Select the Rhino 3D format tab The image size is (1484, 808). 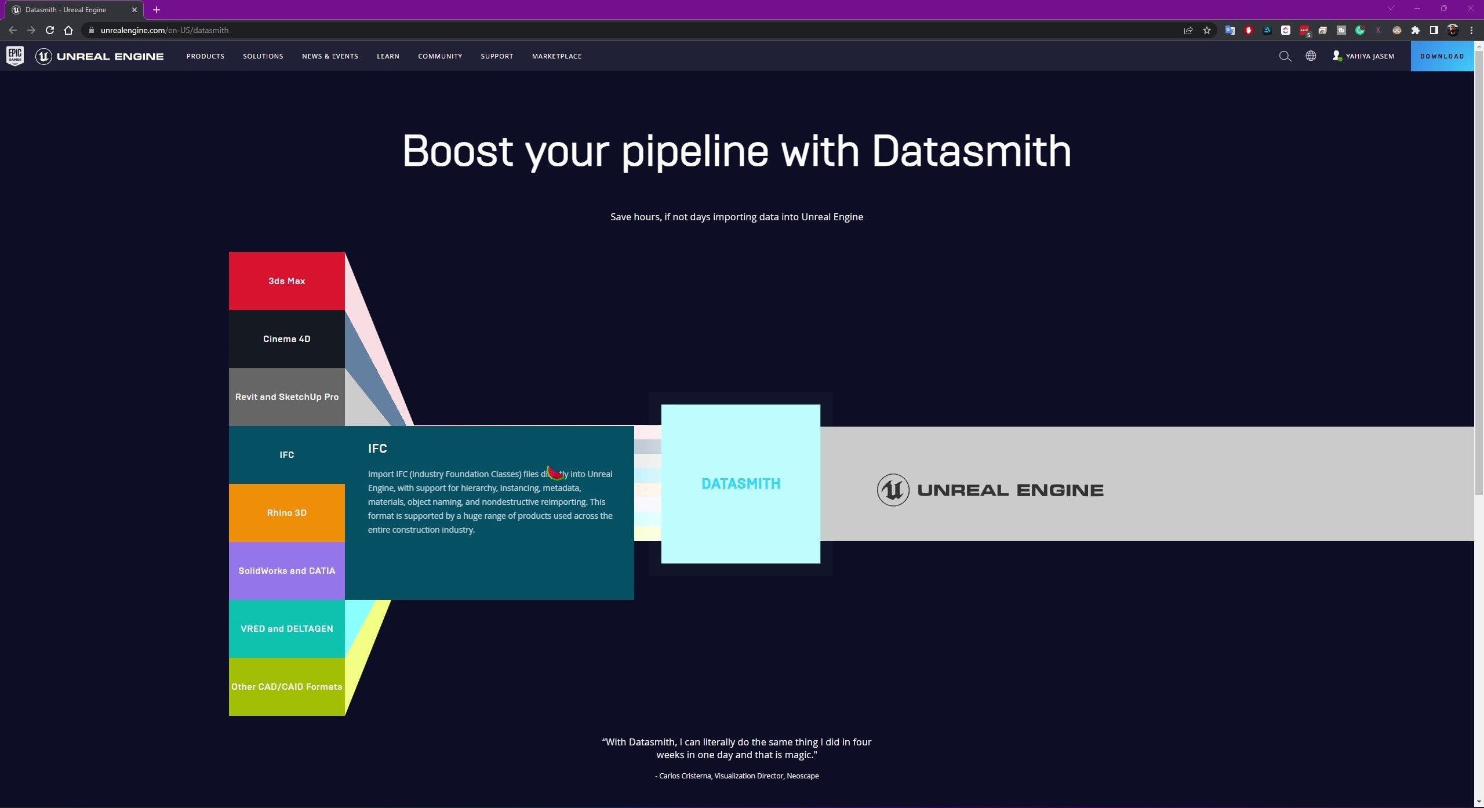point(286,513)
